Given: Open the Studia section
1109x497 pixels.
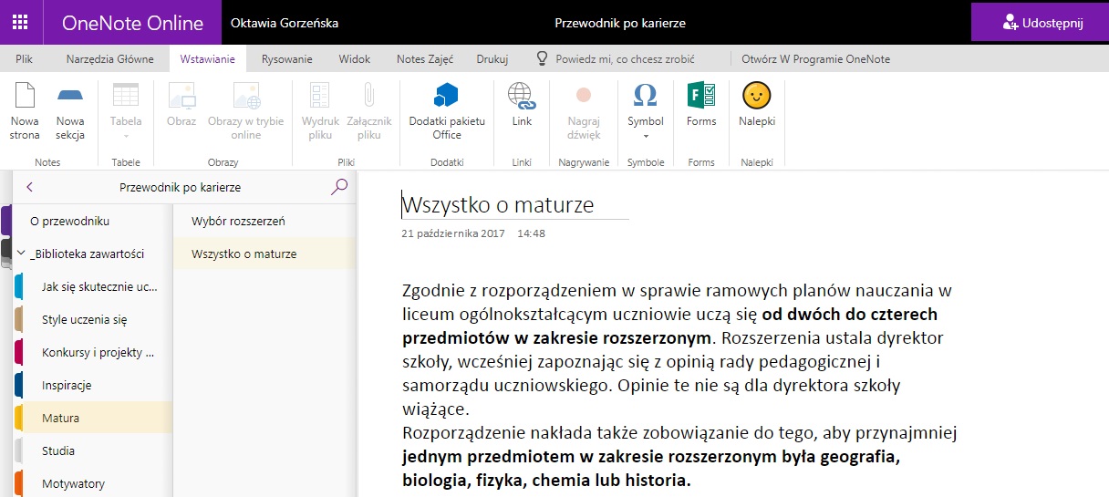Looking at the screenshot, I should [x=58, y=451].
